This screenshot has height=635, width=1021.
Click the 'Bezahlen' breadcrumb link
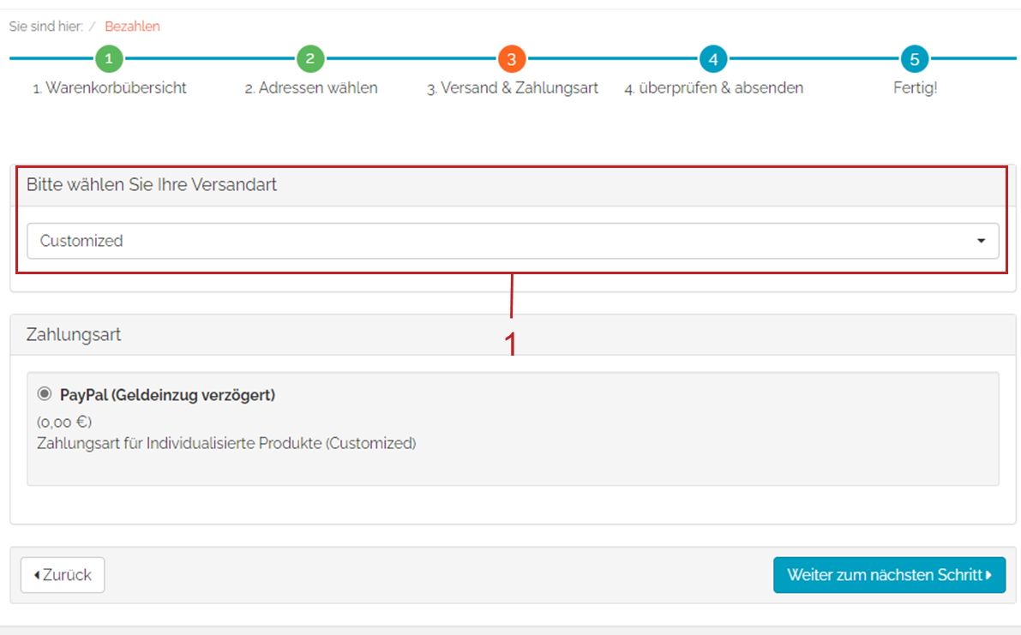pyautogui.click(x=132, y=27)
